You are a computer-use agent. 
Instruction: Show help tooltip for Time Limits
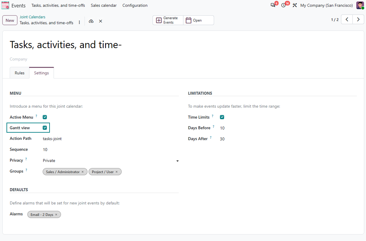pos(213,116)
